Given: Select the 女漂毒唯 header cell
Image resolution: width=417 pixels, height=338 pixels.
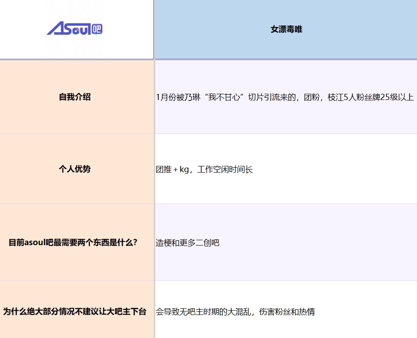Looking at the screenshot, I should (286, 29).
